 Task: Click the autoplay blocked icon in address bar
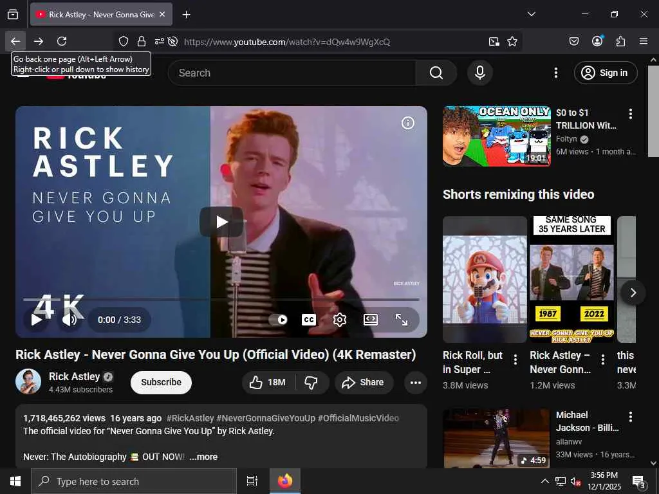click(x=172, y=41)
